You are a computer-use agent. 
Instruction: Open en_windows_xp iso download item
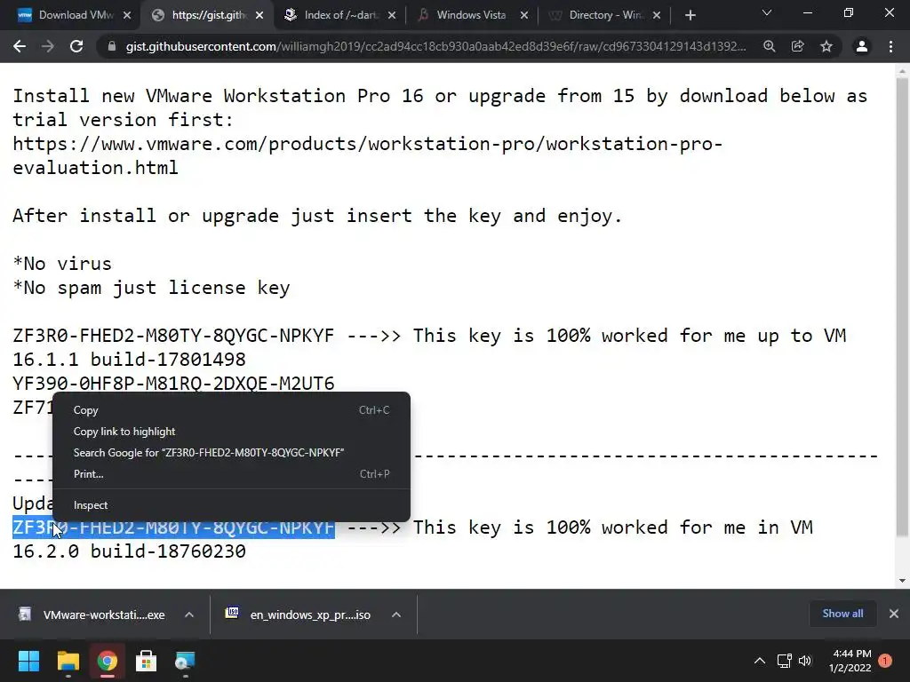pyautogui.click(x=299, y=615)
